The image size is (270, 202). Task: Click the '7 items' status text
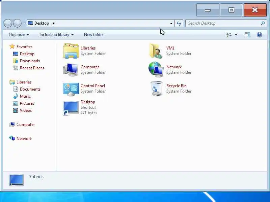36,176
